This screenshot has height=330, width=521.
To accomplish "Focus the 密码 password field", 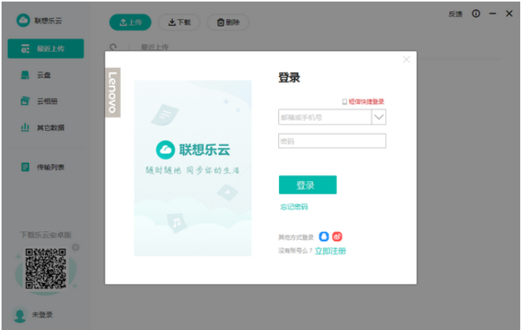I will point(332,141).
